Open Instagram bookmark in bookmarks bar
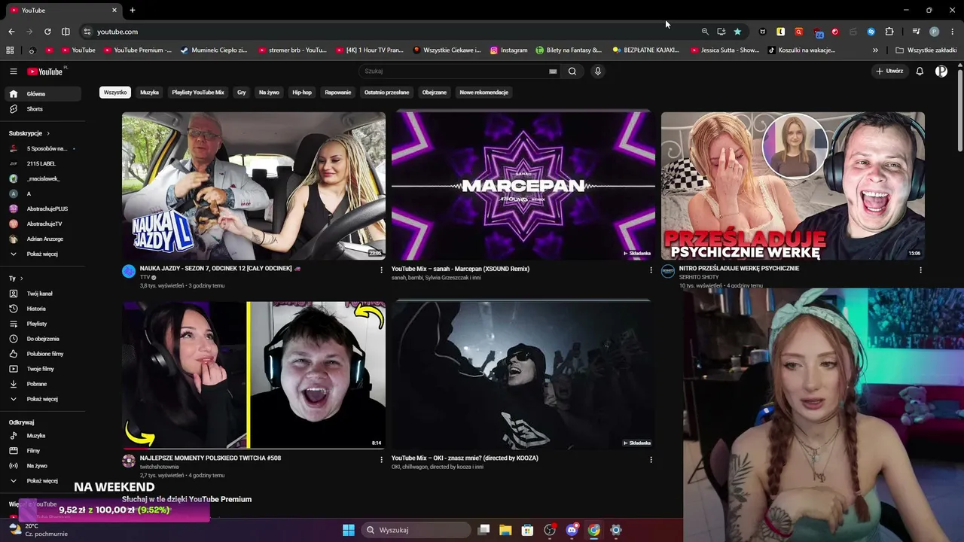 pyautogui.click(x=508, y=50)
